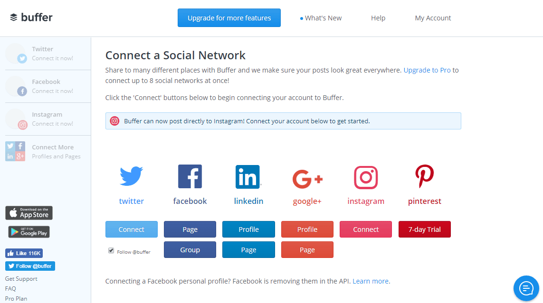Open My Account from the top bar

coord(433,18)
